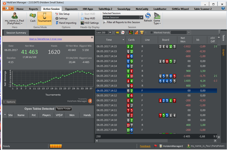Viewport: 227px width, 150px height.
Task: Open the NoteCaddy tab
Action: click(x=142, y=9)
